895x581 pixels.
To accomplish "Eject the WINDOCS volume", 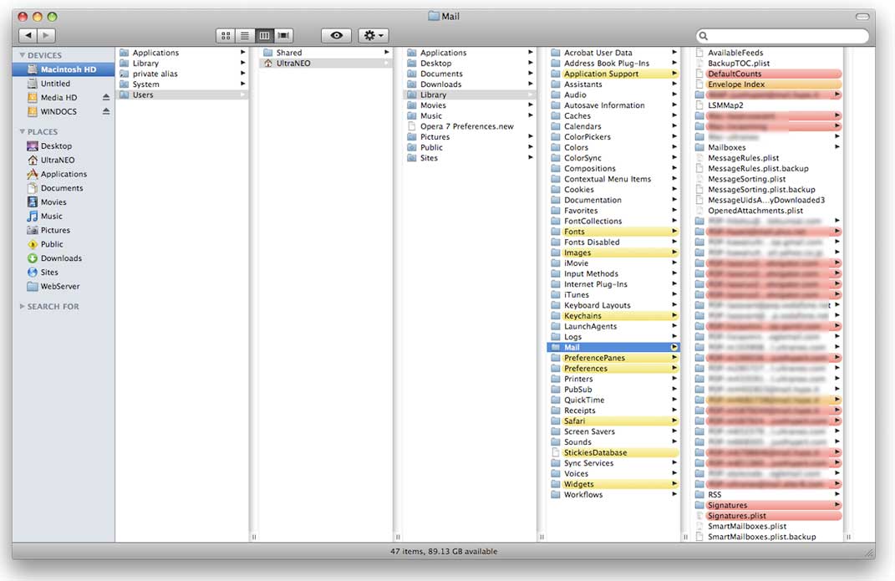I will point(106,111).
